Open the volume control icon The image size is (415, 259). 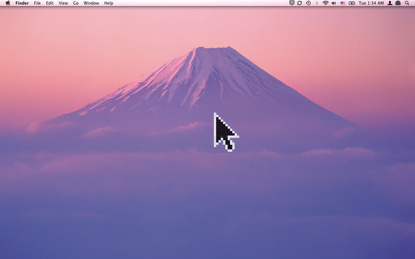334,3
